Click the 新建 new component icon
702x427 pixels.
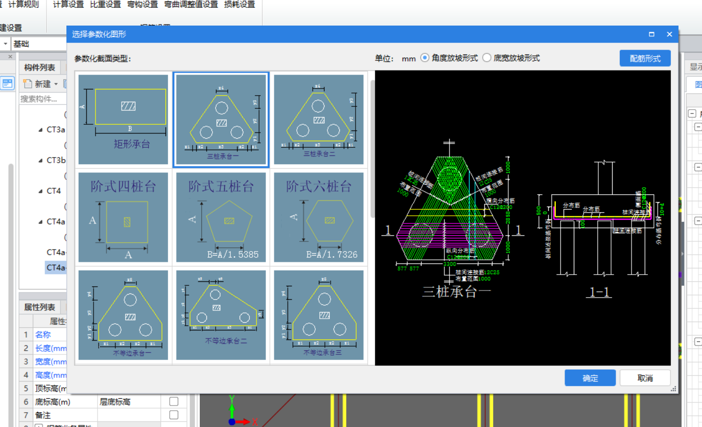[28, 83]
